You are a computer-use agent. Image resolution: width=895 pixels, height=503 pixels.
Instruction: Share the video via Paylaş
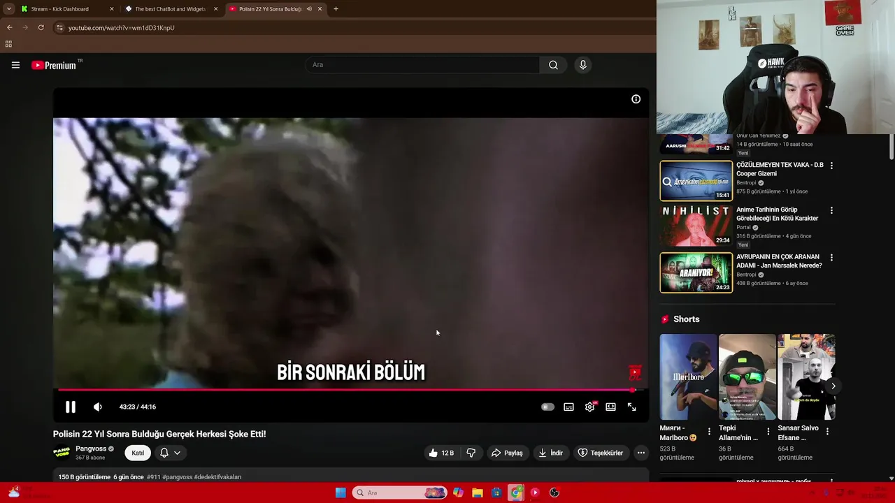[x=507, y=453]
